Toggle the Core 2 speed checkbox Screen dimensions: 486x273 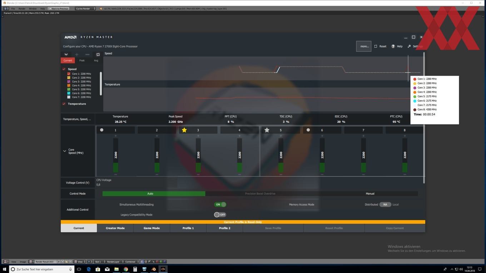click(69, 77)
